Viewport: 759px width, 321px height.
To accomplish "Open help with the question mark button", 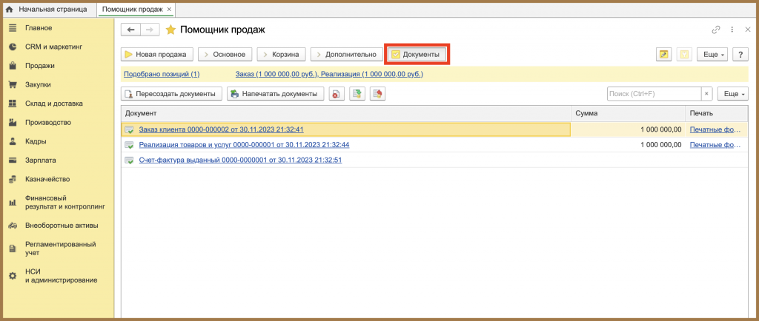I will [x=740, y=55].
